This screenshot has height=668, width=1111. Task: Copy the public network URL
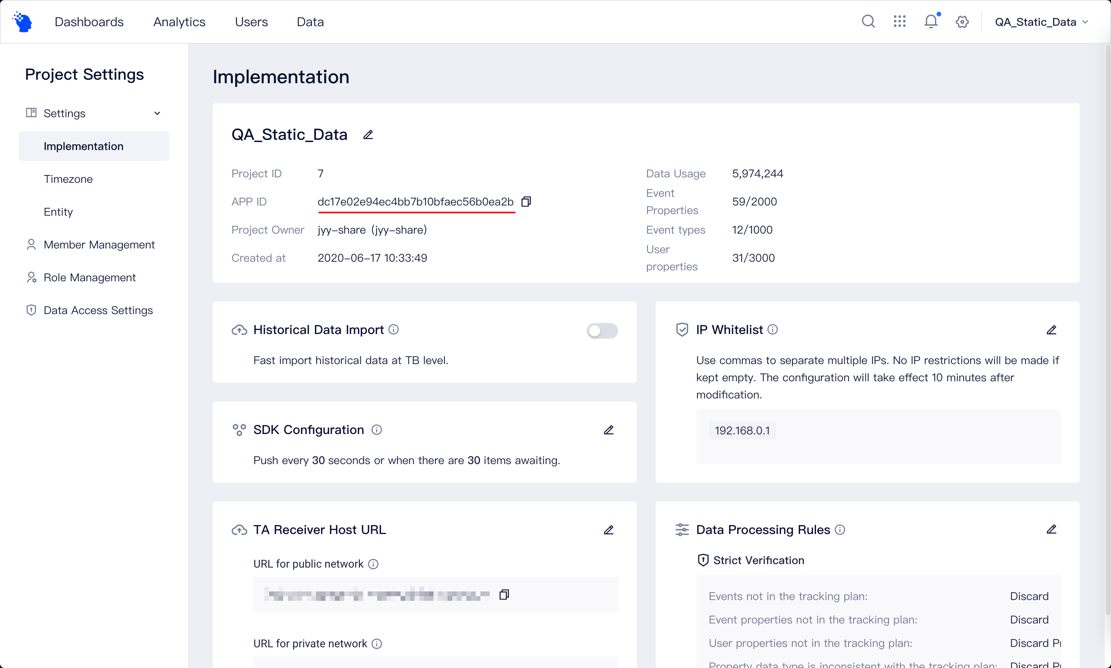tap(504, 594)
